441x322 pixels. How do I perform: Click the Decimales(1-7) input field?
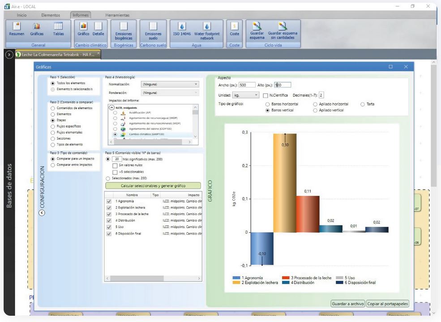point(321,95)
